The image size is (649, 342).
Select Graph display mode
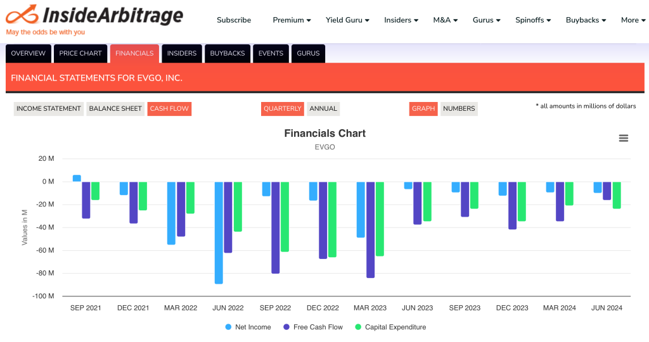coord(423,109)
